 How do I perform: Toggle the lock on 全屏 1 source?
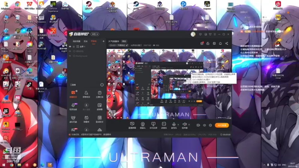point(74,46)
